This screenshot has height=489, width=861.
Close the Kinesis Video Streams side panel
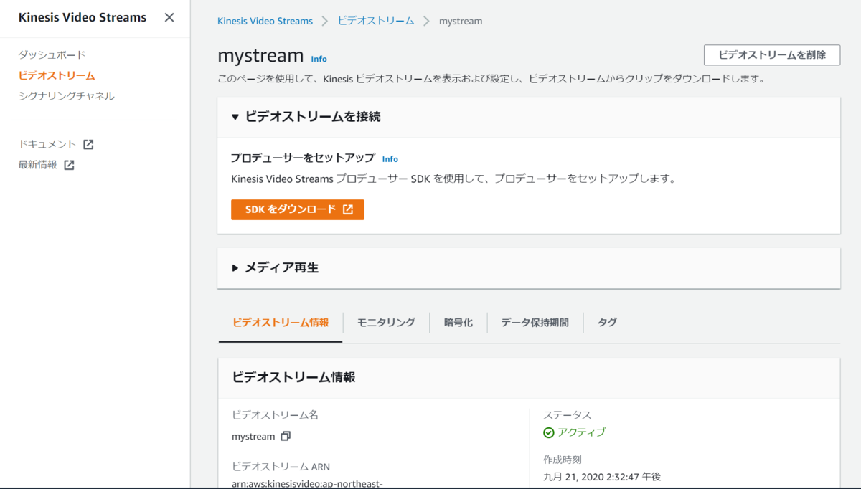click(x=169, y=17)
